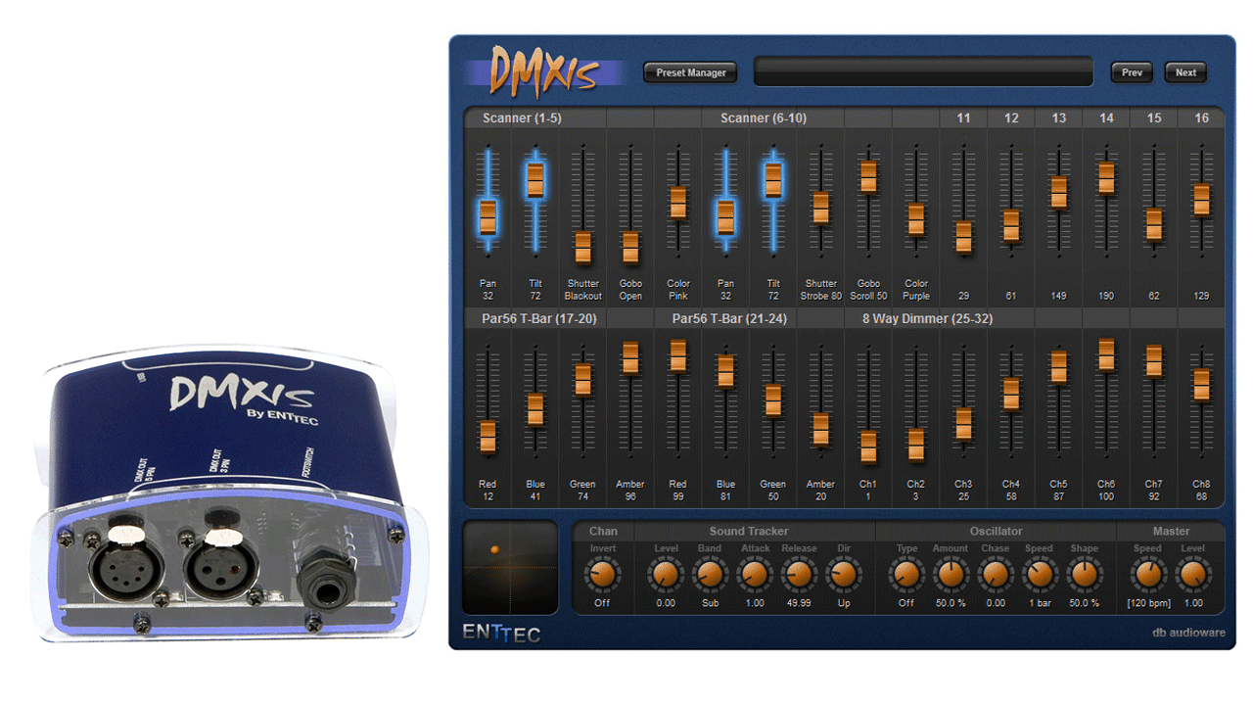1253x705 pixels.
Task: Click the Oscillator Chase knob
Action: coord(995,575)
